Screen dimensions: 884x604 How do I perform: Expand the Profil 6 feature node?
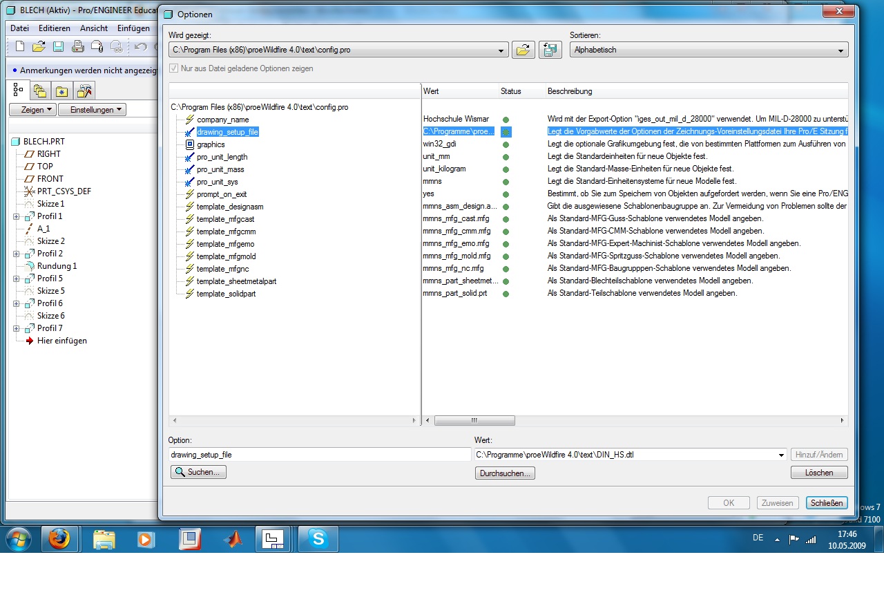(x=17, y=303)
